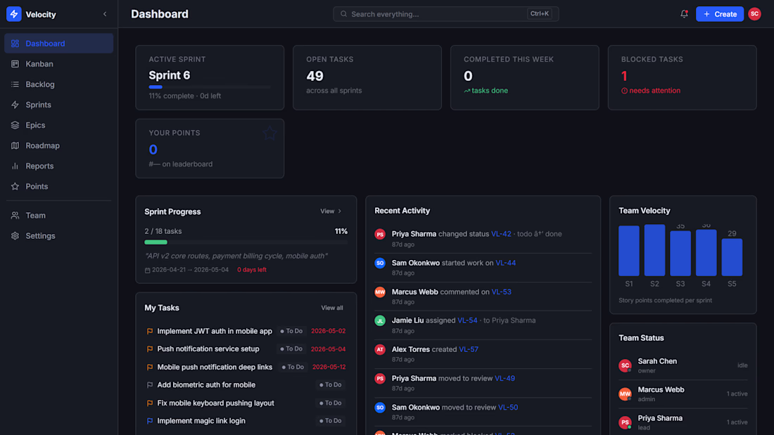Screen dimensions: 774x435
Task: Click To Do status on Fix mobile keyboard task
Action: point(330,403)
